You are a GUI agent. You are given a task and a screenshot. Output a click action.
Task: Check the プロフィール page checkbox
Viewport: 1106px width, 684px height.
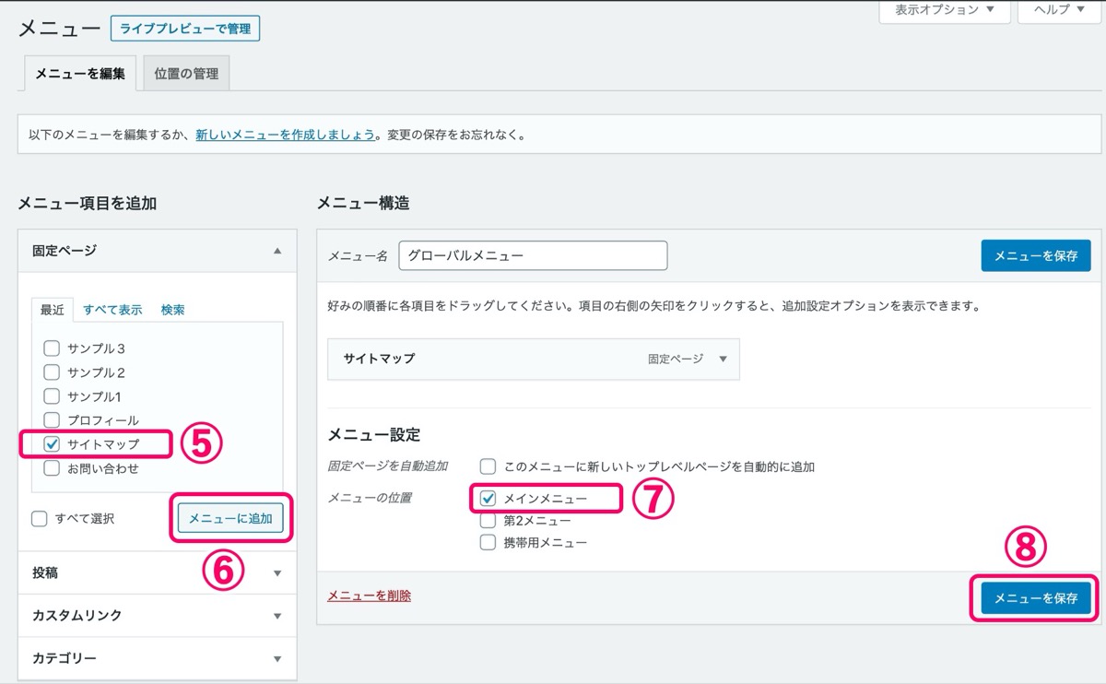click(x=52, y=420)
